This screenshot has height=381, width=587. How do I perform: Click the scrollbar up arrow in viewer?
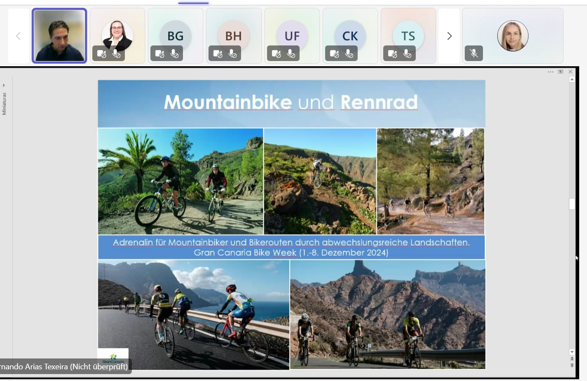pyautogui.click(x=572, y=80)
